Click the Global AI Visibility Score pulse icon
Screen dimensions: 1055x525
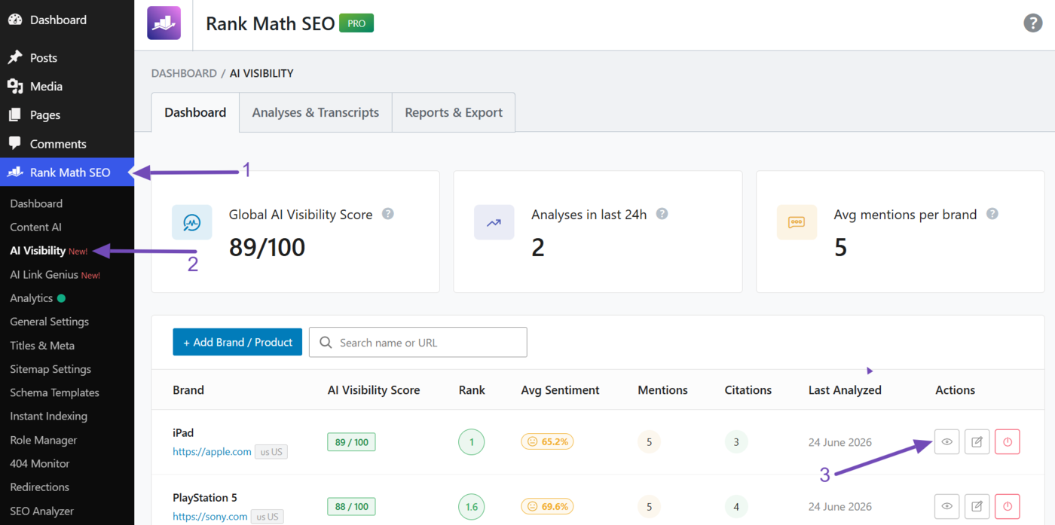click(191, 222)
